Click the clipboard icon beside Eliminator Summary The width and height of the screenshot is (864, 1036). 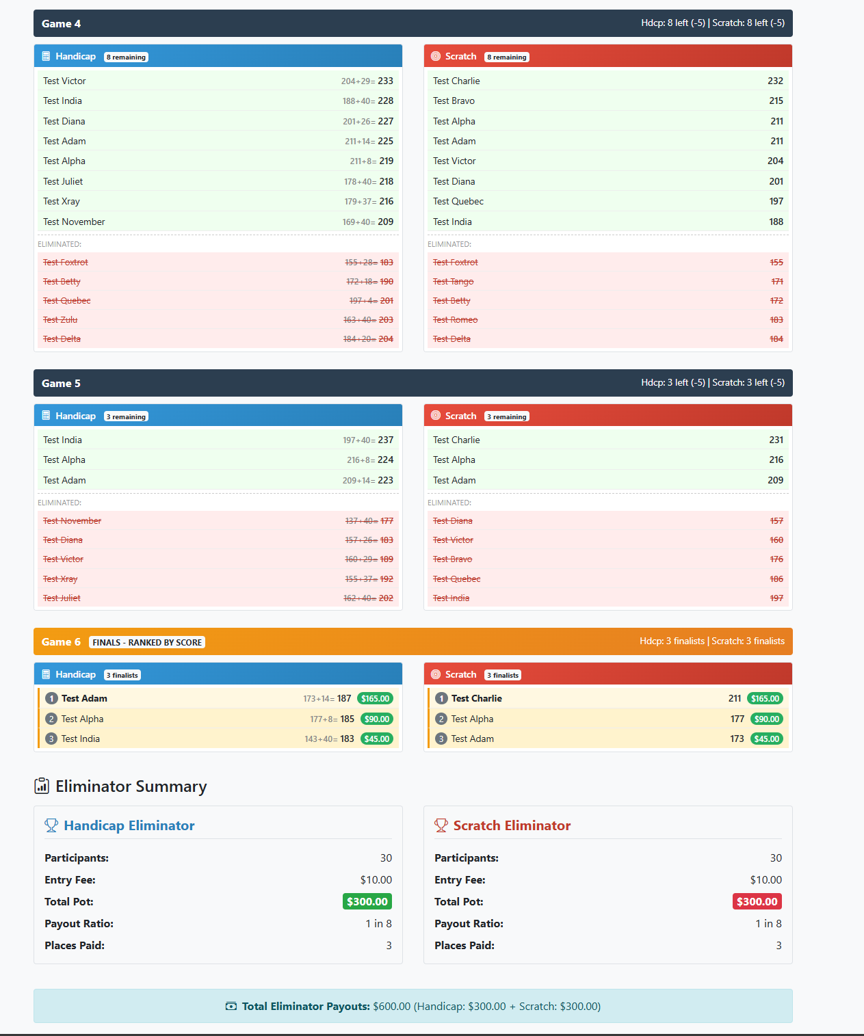(x=42, y=786)
